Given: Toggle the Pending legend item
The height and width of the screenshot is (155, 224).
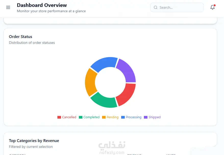Looking at the screenshot, I should click(x=110, y=117).
